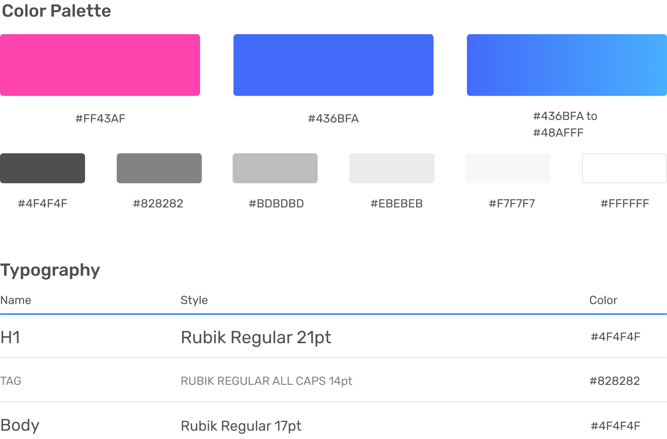Click the Style column header

click(x=194, y=300)
